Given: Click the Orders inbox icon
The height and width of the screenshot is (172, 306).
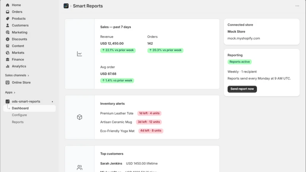Looking at the screenshot, I should click(7, 12).
